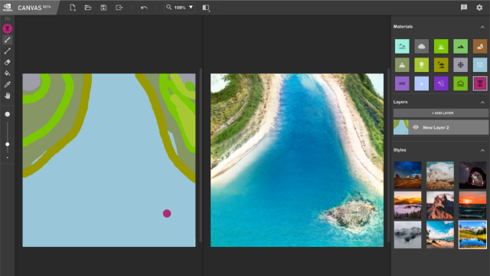Image resolution: width=490 pixels, height=276 pixels.
Task: Select the Eraser tool
Action: pos(8,62)
